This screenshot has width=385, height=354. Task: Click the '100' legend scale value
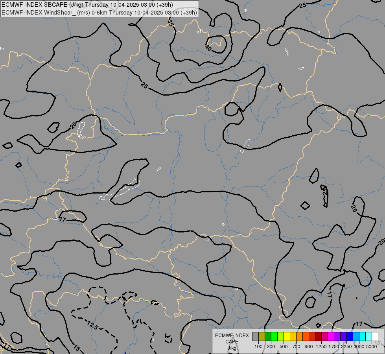(258, 347)
